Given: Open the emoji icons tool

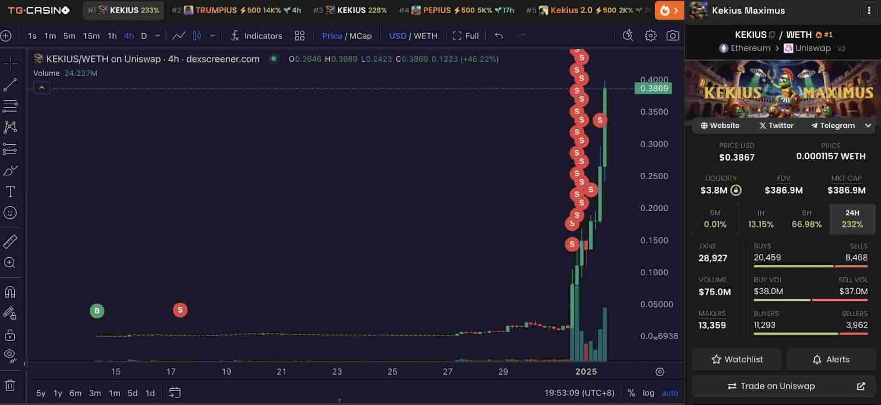Looking at the screenshot, I should (10, 213).
